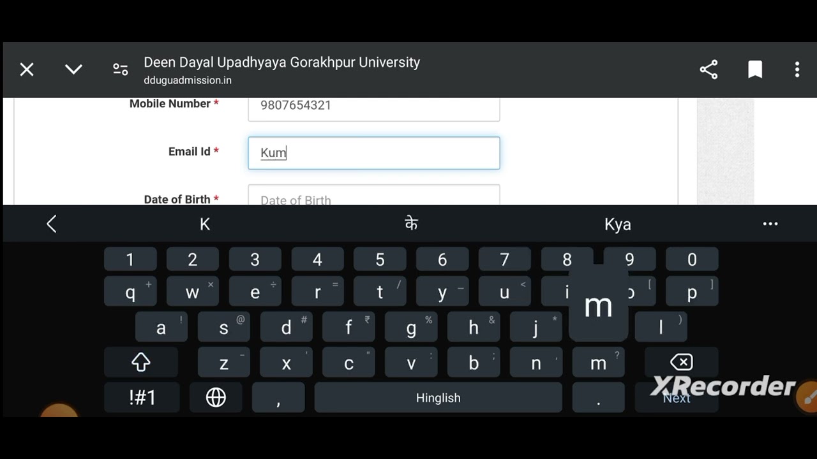Tap the t key
817x459 pixels.
pyautogui.click(x=380, y=292)
